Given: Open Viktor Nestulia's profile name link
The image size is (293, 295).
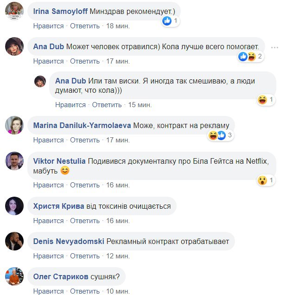Looking at the screenshot, I should click(59, 161).
